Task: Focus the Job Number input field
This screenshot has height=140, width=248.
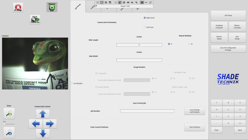Action: (x=147, y=111)
